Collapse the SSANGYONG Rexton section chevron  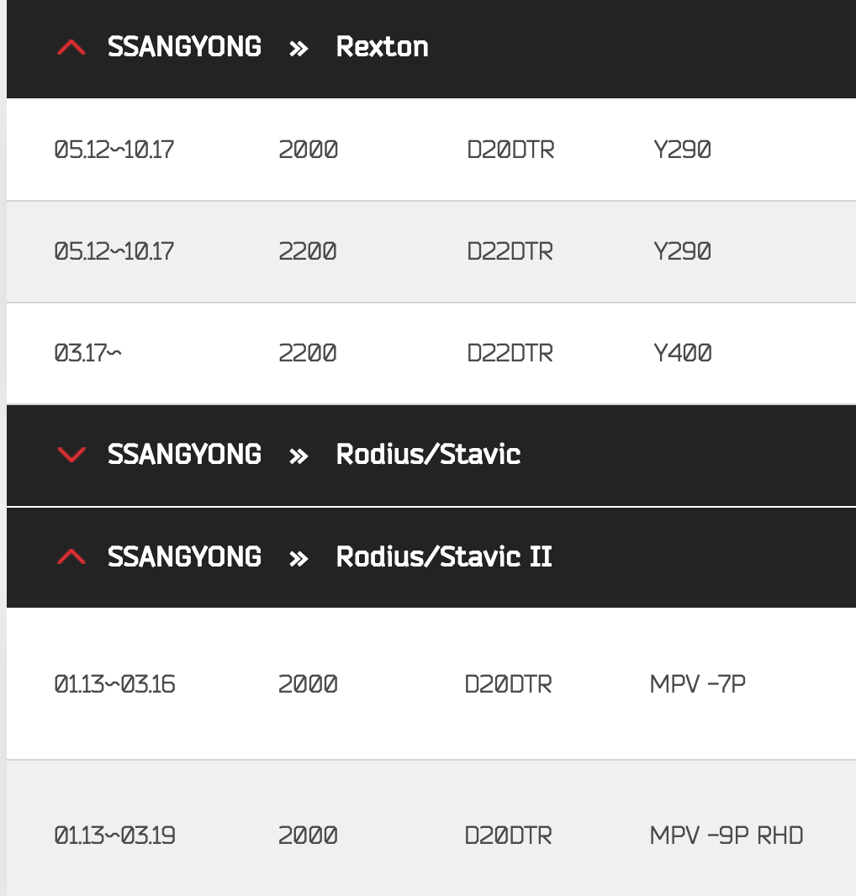[71, 48]
